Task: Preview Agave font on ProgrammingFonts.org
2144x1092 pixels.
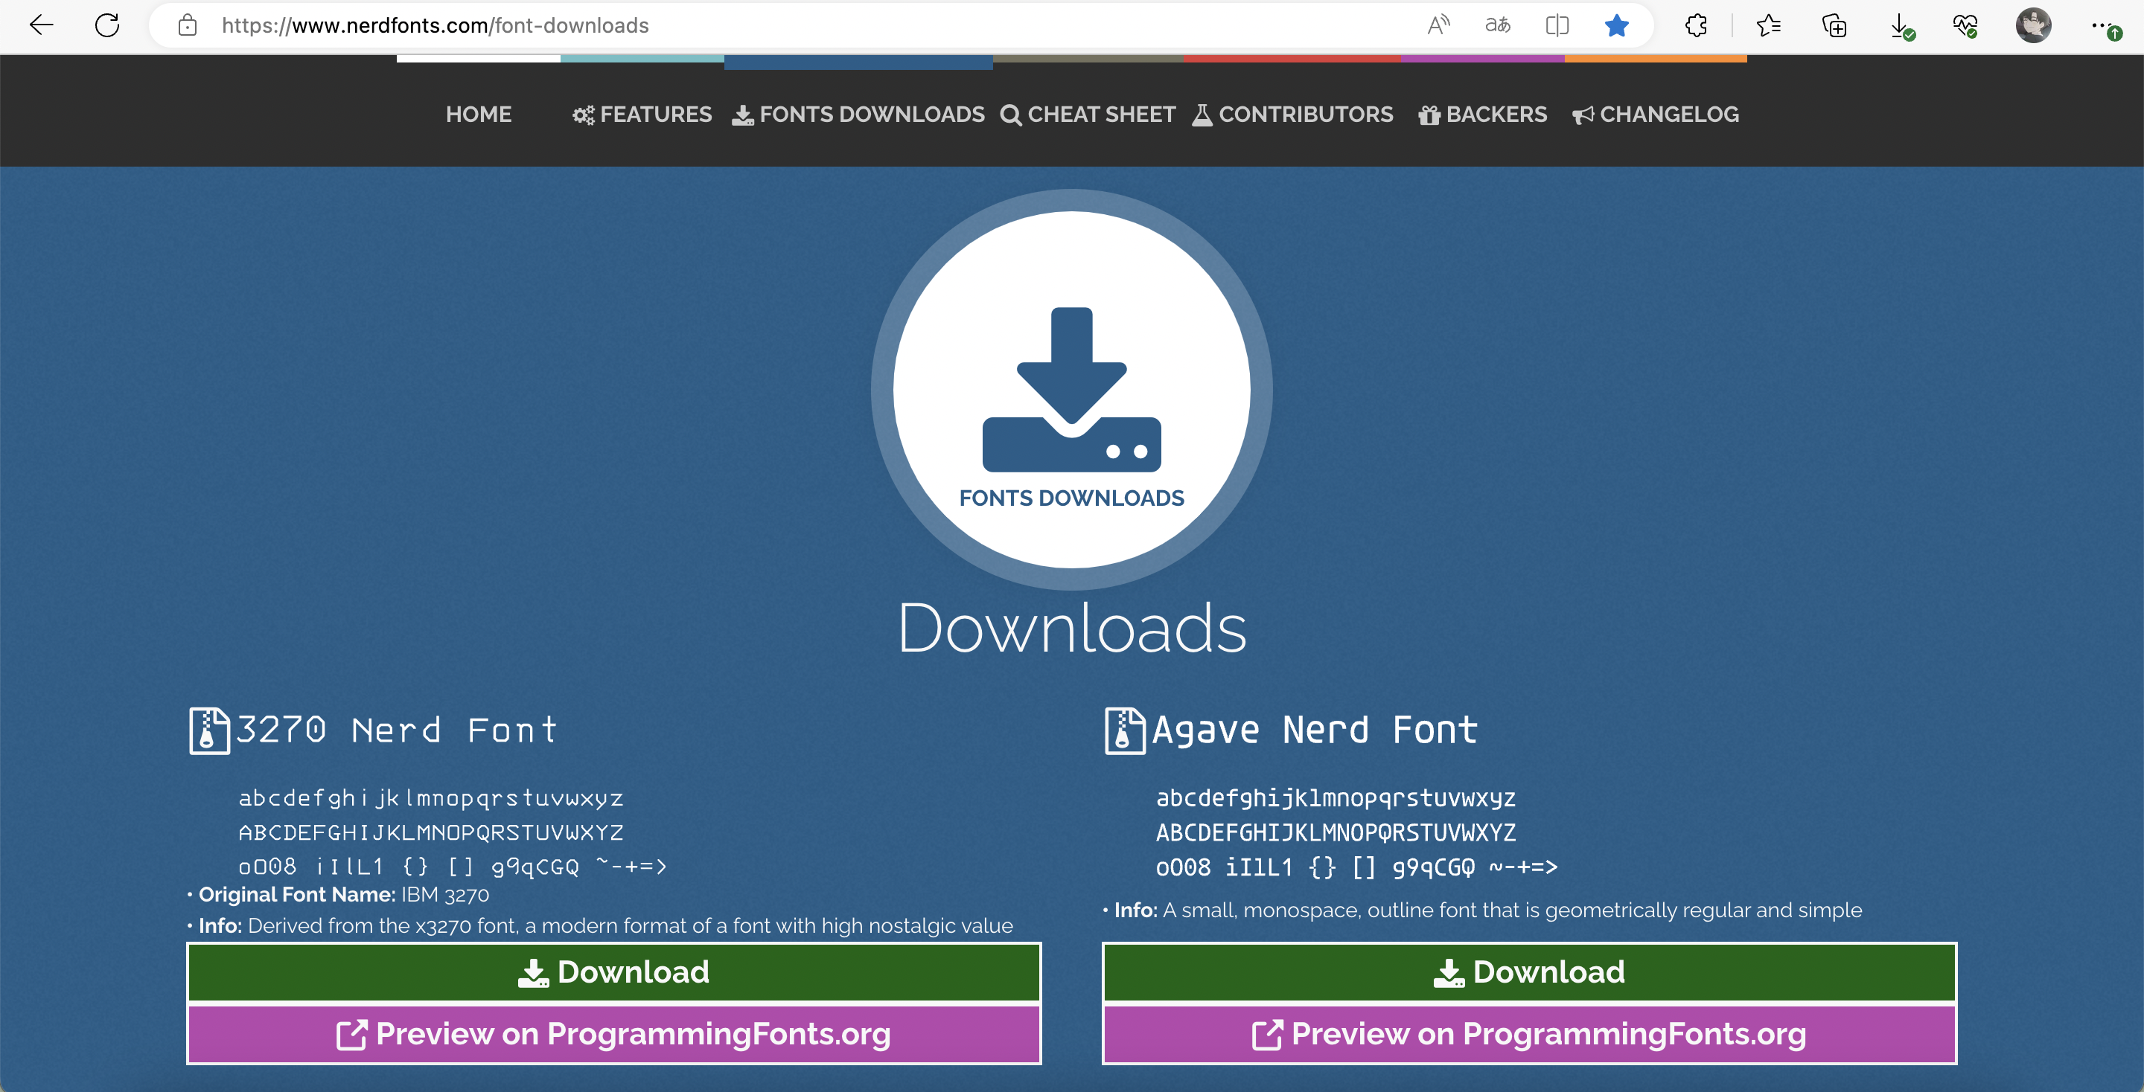Action: (1529, 1034)
